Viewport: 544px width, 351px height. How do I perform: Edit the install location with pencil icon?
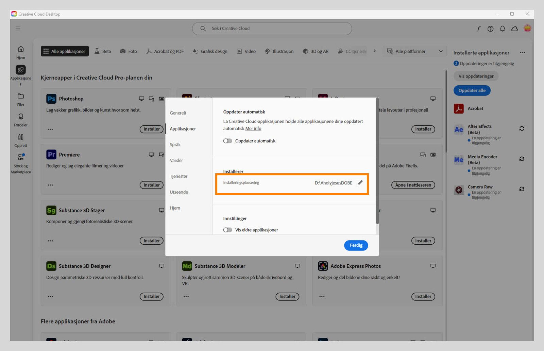(x=360, y=183)
